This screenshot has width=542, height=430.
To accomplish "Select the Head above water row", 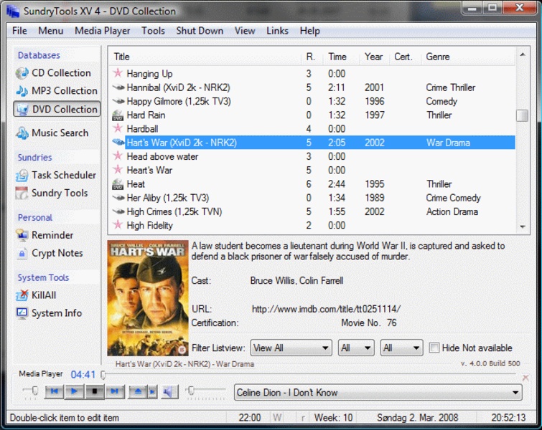I will (x=312, y=156).
